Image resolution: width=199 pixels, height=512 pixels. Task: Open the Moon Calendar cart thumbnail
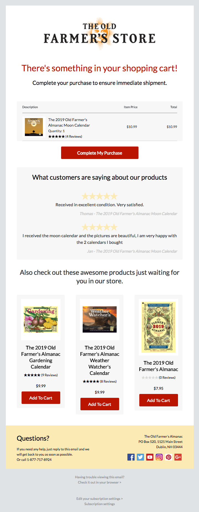click(x=34, y=127)
